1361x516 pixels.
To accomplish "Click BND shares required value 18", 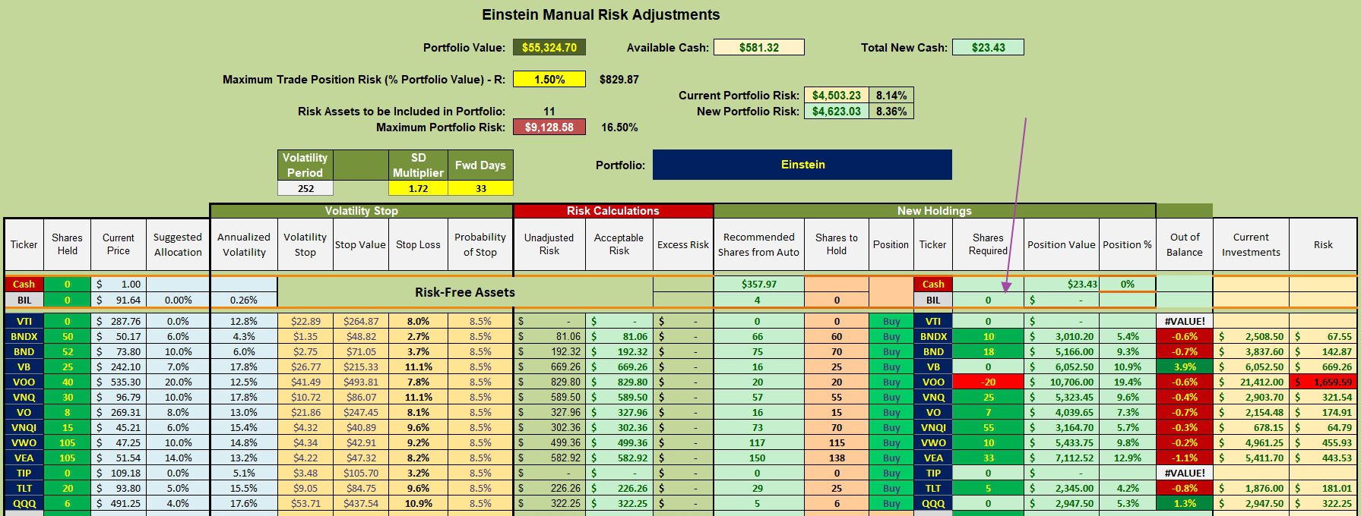I will (x=988, y=351).
